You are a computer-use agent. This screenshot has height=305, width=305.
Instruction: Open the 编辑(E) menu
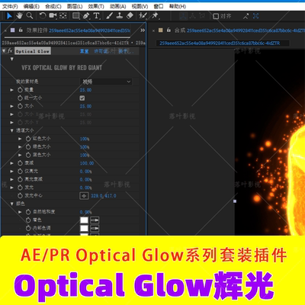pyautogui.click(x=31, y=6)
